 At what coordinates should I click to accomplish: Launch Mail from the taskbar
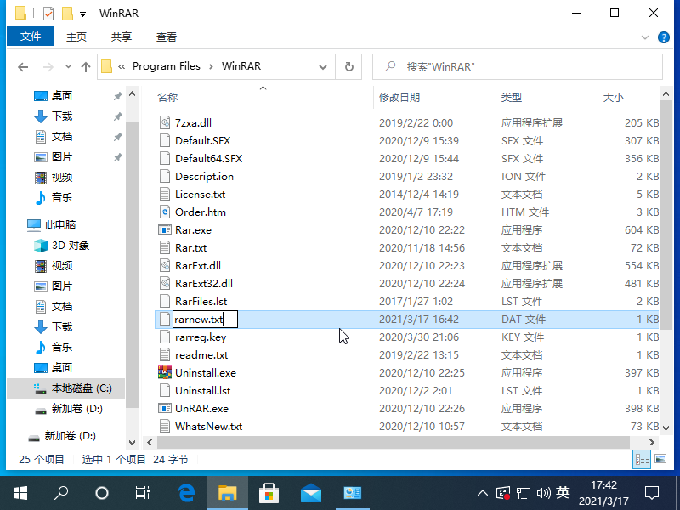[x=310, y=492]
